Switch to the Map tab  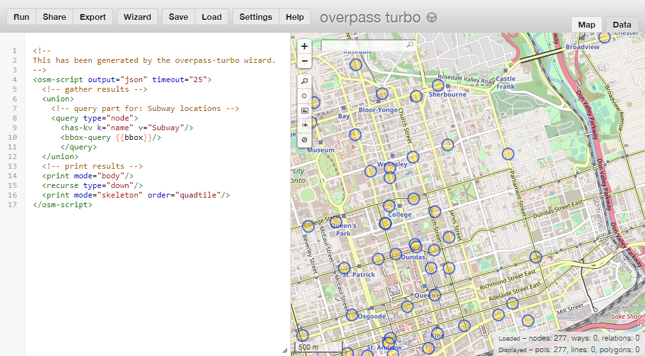coord(587,24)
